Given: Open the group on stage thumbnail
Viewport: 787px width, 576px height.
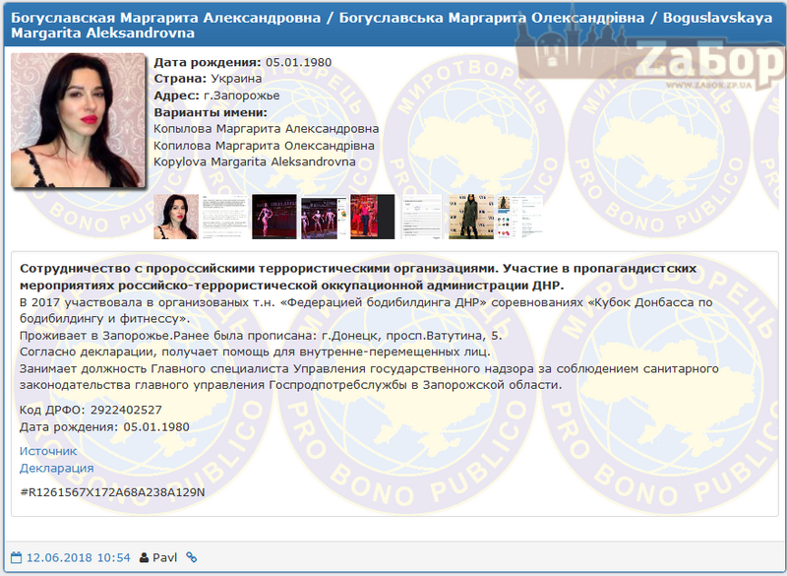Looking at the screenshot, I should [323, 217].
